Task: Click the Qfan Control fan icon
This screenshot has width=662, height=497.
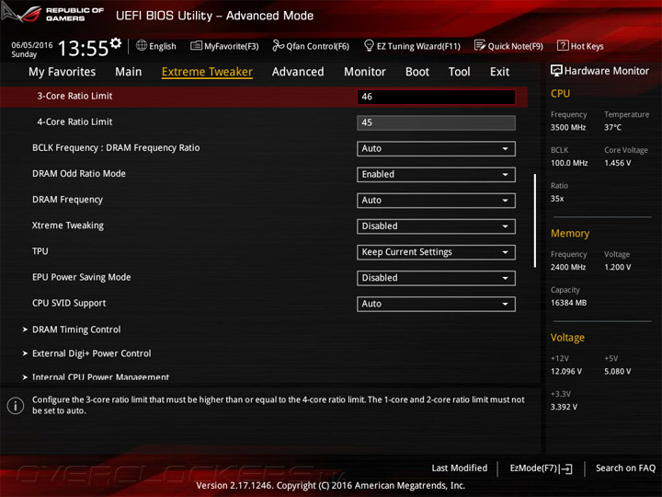Action: 278,45
